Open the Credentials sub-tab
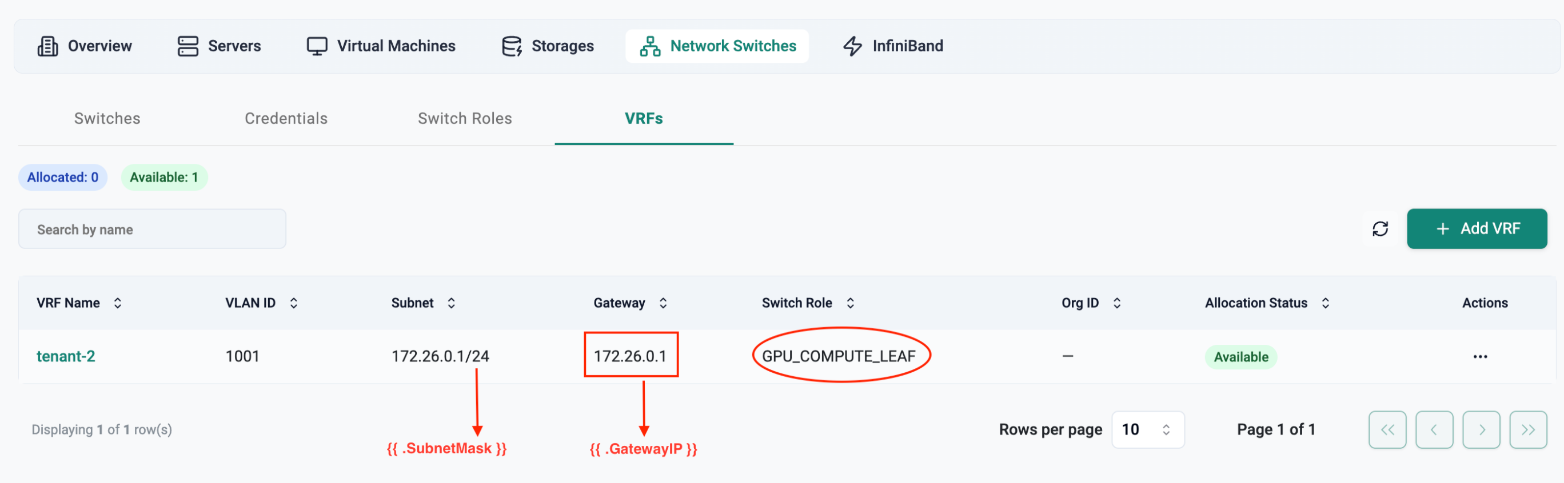The width and height of the screenshot is (1564, 483). point(286,119)
